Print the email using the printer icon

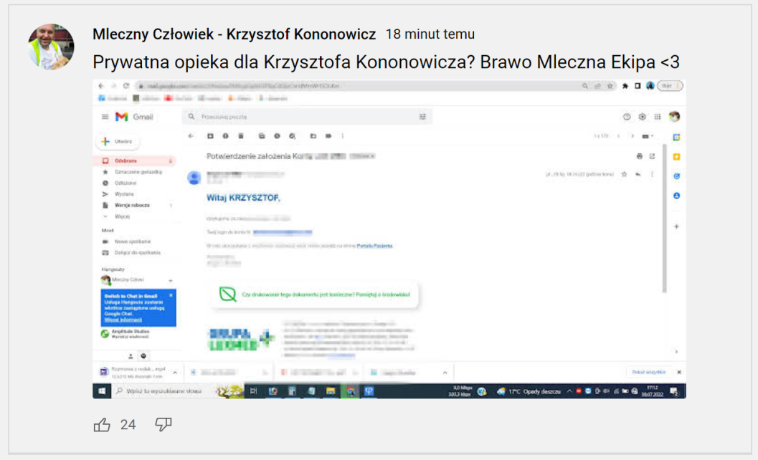click(x=640, y=155)
